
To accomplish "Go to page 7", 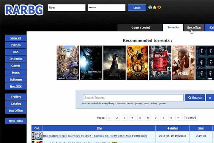I will (155, 118).
